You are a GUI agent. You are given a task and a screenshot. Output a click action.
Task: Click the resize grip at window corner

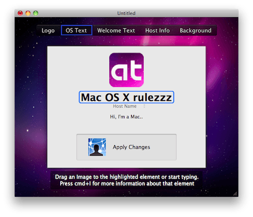(x=235, y=194)
